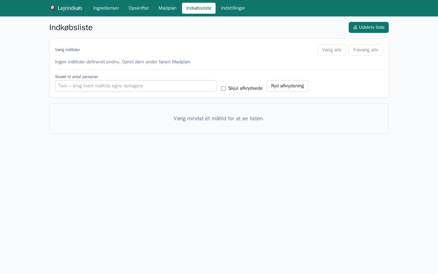This screenshot has height=274, width=438.
Task: Click the Udskriv liste print button
Action: coord(369,27)
